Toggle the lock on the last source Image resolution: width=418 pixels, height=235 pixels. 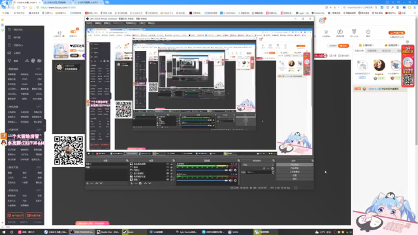171,180
